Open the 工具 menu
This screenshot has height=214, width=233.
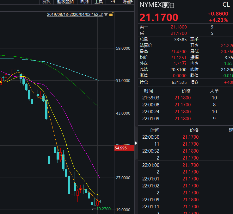[99, 2]
